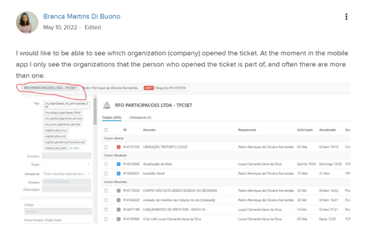Click the organization building icon beside the title

pos(107,105)
